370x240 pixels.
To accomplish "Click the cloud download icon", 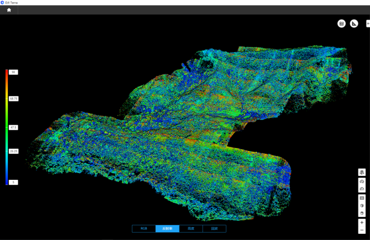I will point(362,181).
